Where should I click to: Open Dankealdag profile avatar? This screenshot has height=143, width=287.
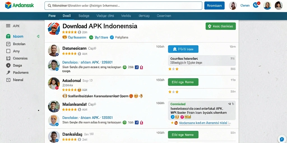point(54,137)
